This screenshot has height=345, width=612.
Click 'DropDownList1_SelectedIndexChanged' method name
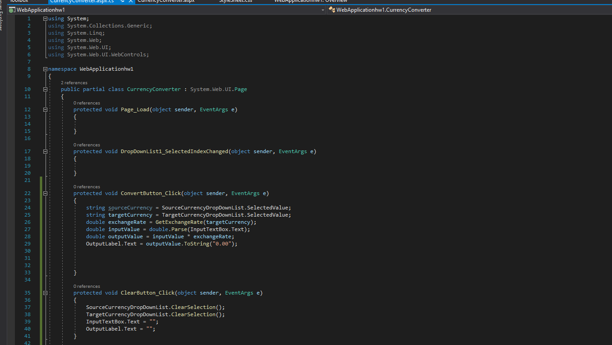175,151
